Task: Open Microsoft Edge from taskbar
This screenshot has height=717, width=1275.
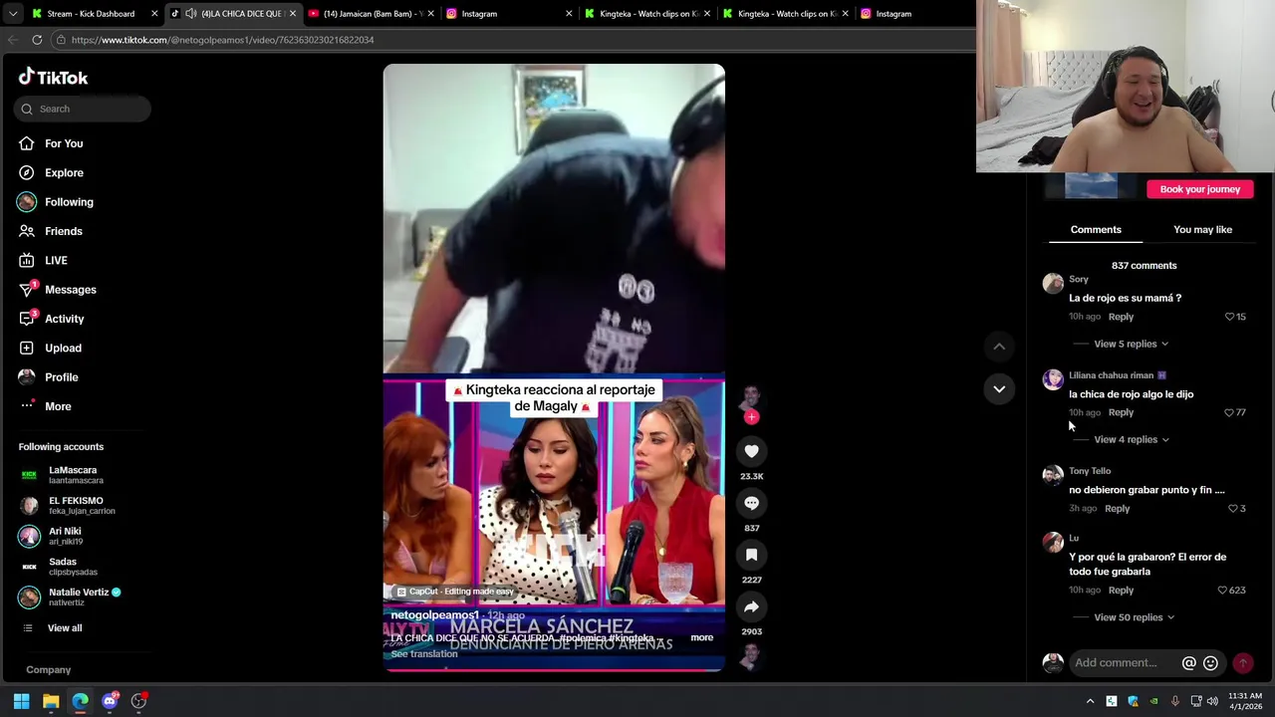Action: click(80, 701)
